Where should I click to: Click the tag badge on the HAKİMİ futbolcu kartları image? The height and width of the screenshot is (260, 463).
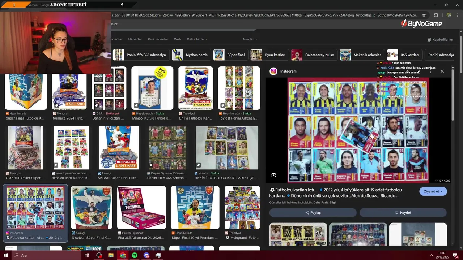[199, 165]
